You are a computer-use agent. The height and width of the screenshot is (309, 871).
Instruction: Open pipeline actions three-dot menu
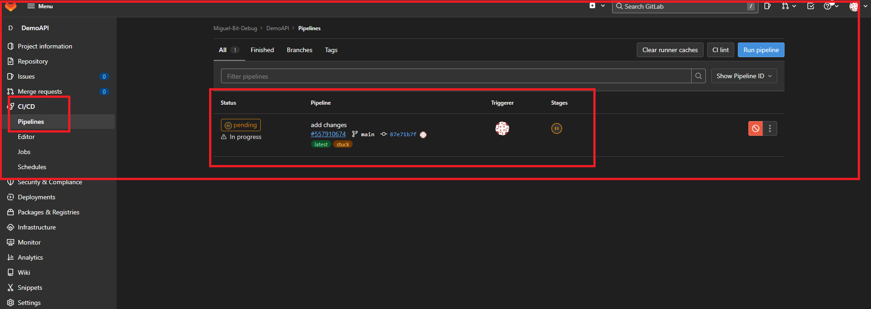pyautogui.click(x=770, y=128)
